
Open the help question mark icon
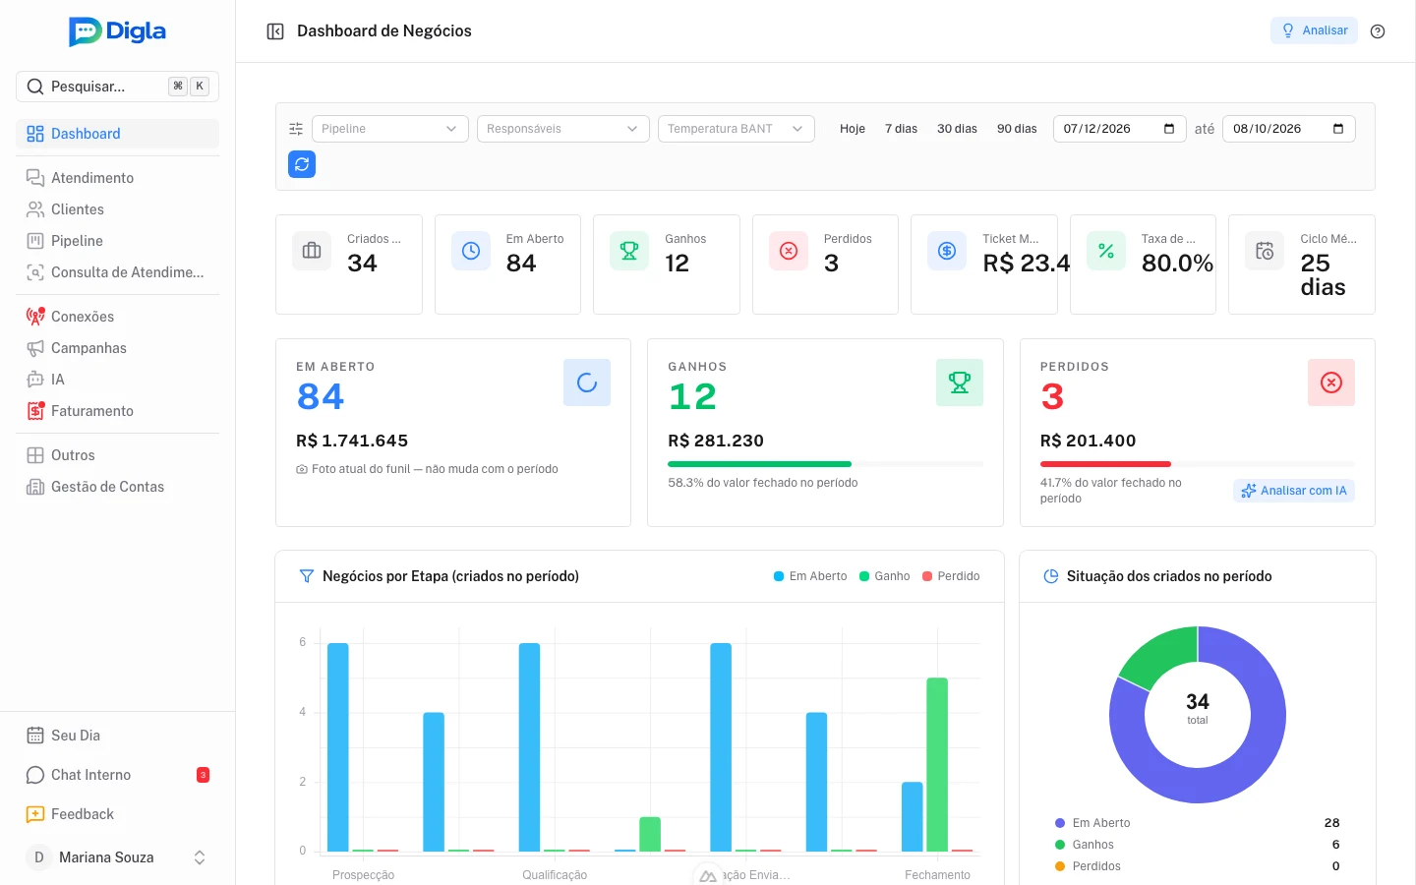tap(1378, 31)
